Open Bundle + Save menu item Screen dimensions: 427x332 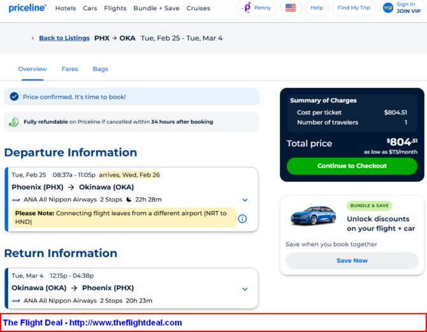[156, 8]
